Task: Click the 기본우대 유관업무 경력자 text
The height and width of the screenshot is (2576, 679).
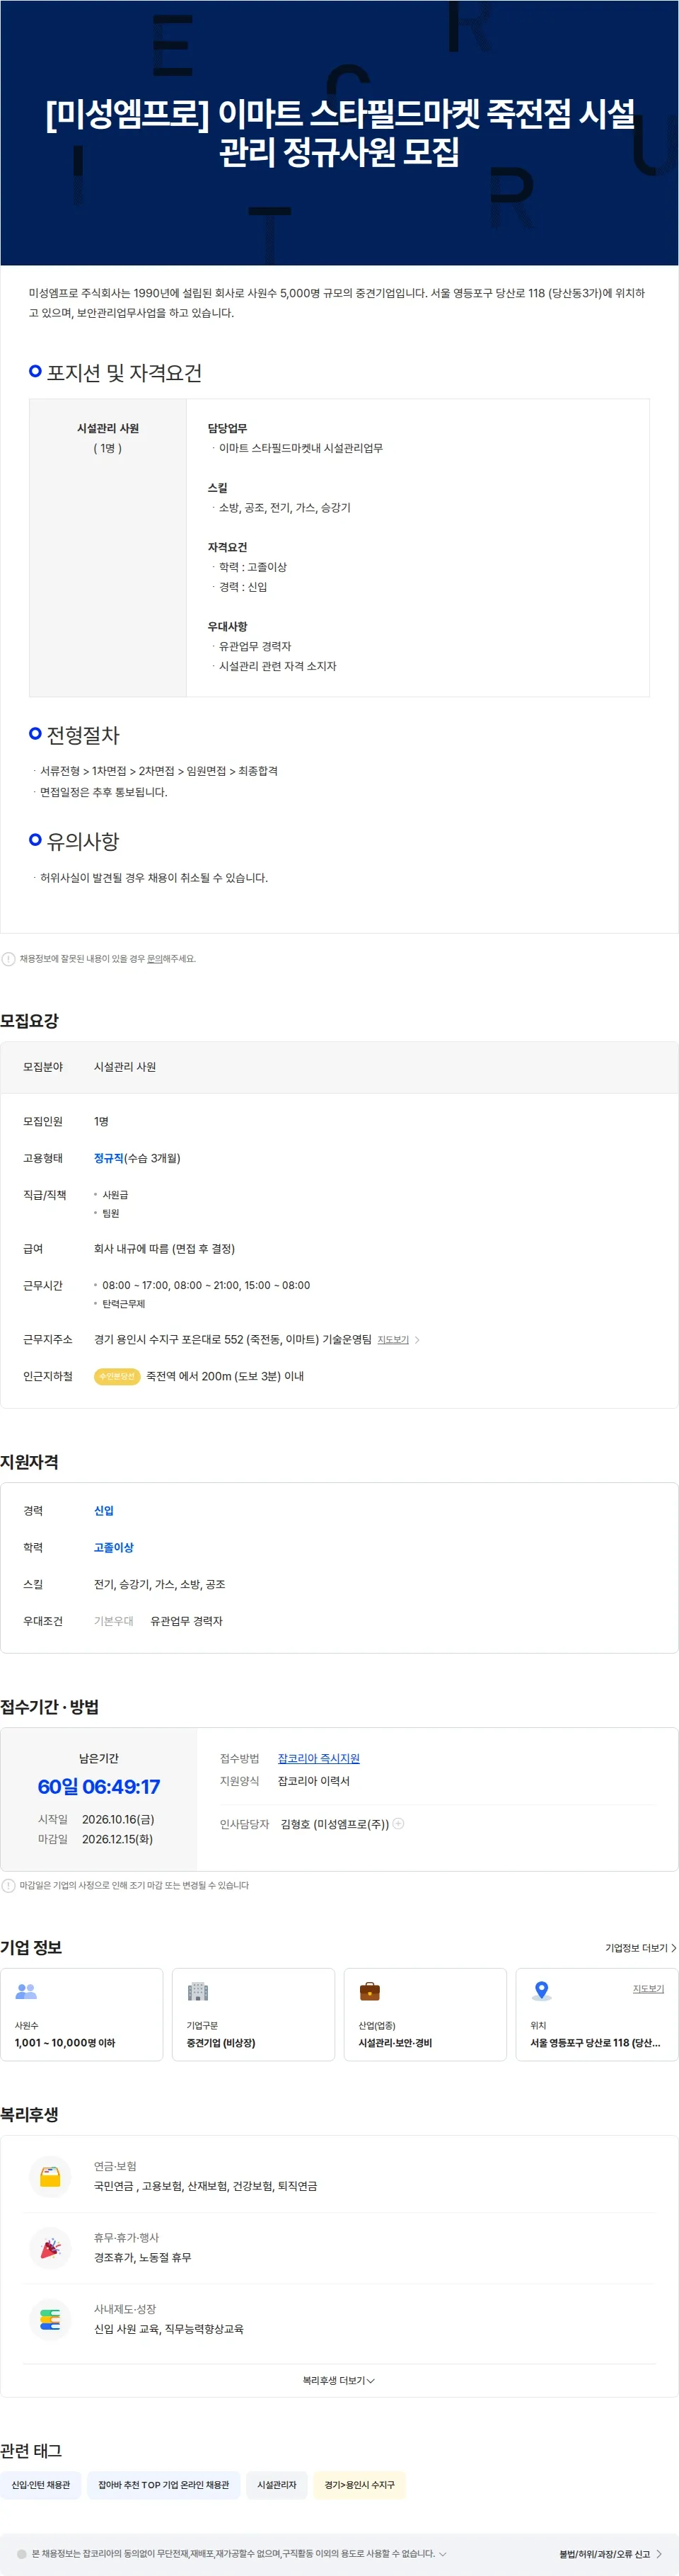Action: pyautogui.click(x=158, y=1622)
